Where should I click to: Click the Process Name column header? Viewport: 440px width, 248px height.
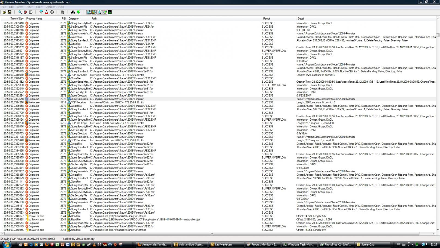point(42,19)
